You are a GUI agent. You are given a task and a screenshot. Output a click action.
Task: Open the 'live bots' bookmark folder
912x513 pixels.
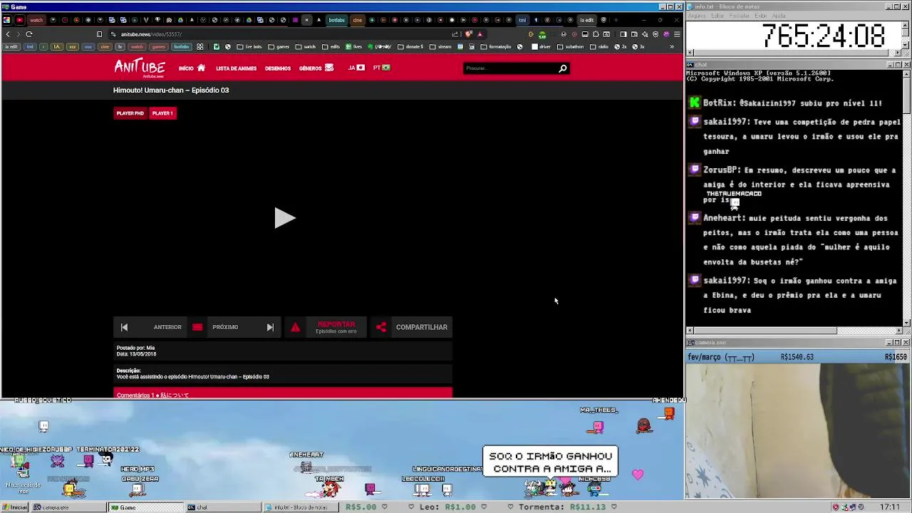[x=249, y=47]
